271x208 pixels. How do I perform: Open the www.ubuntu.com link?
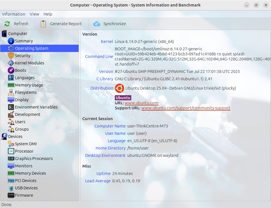[141, 103]
